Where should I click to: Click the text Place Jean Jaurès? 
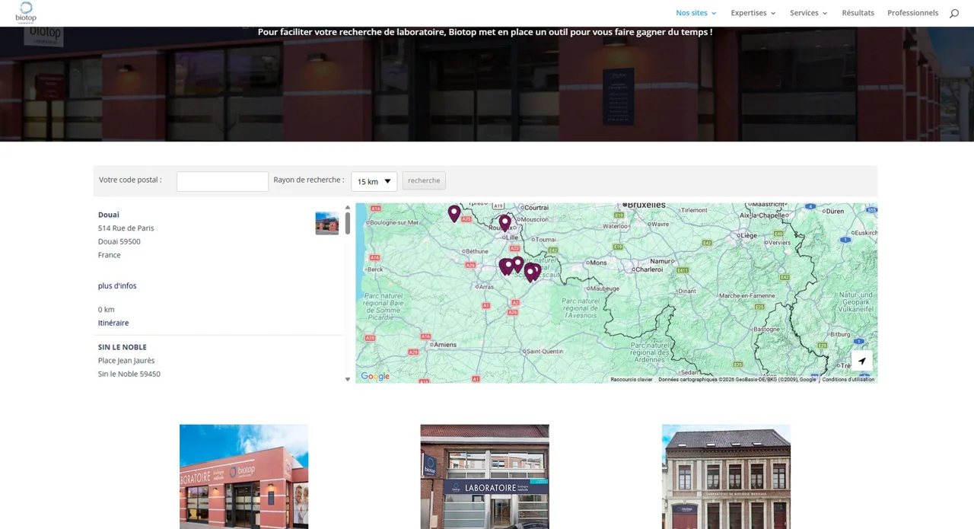[x=126, y=361]
